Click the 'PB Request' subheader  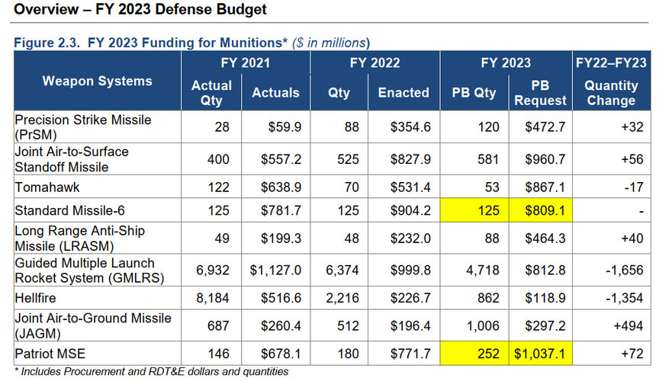click(x=541, y=93)
